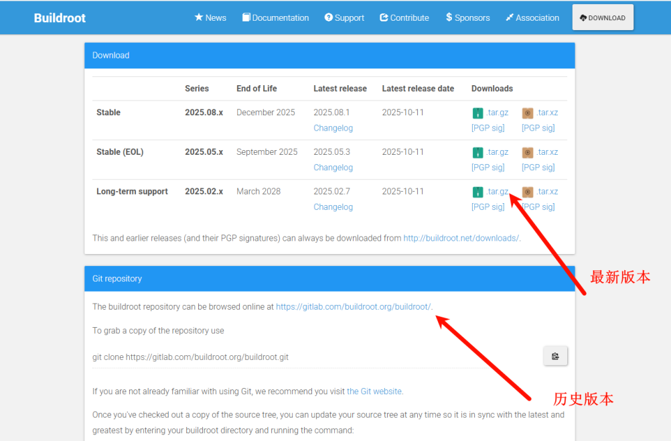Go to the Support page

pos(344,17)
